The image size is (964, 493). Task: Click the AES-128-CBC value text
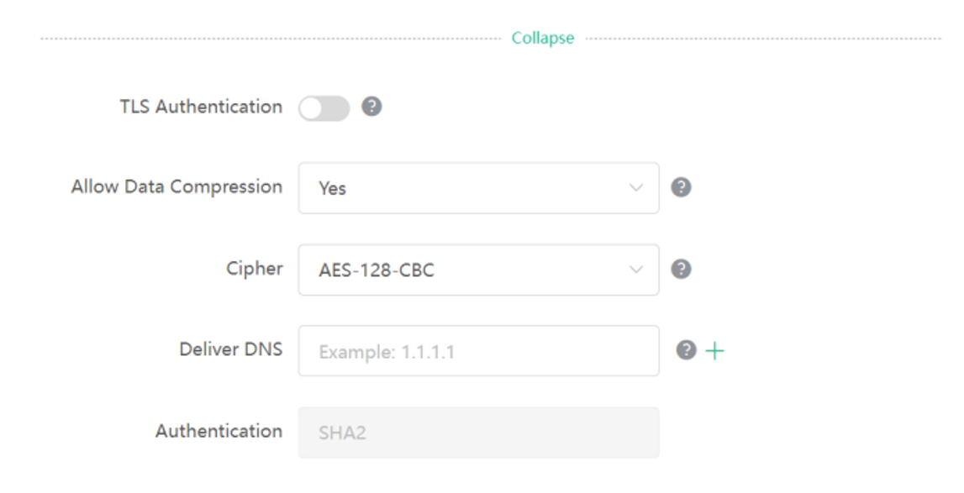click(x=377, y=270)
